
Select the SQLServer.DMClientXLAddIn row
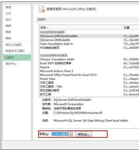pos(89,36)
